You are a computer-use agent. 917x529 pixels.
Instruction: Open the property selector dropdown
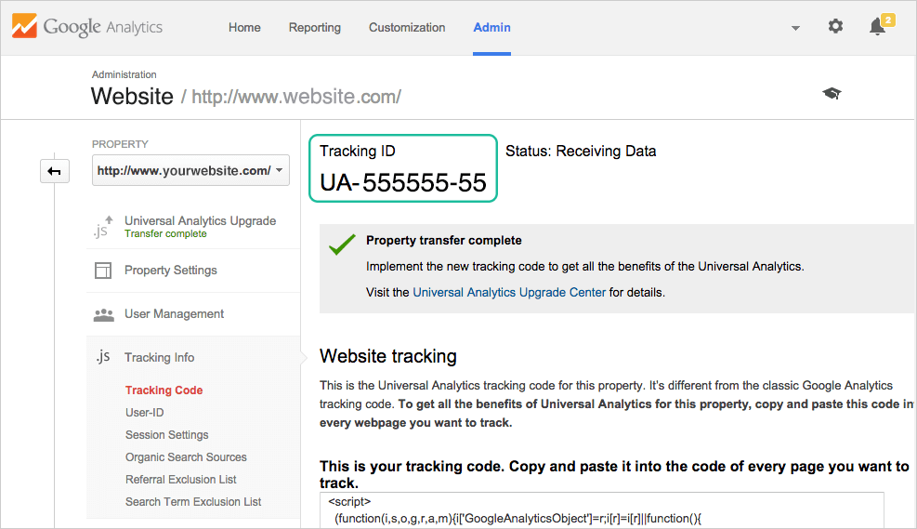(190, 170)
